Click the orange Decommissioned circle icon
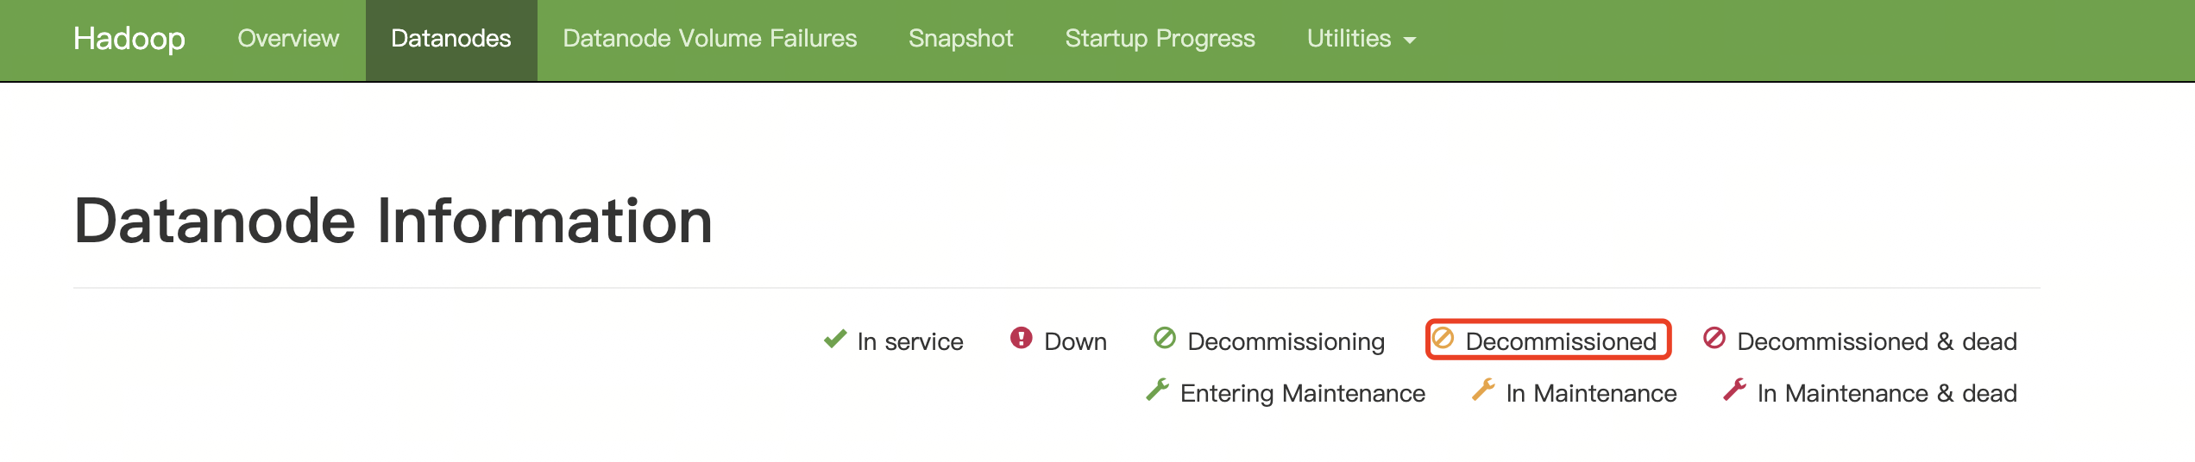The width and height of the screenshot is (2195, 462). [x=1443, y=338]
